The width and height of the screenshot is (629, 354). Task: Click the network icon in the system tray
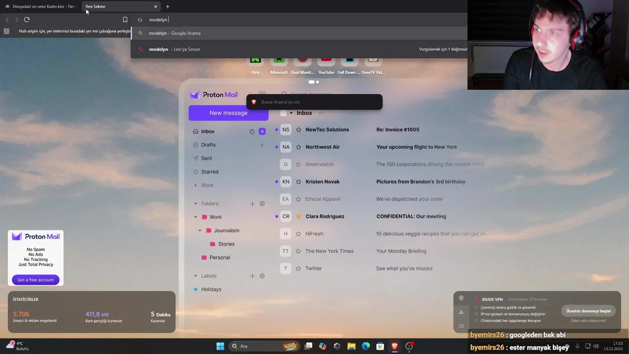(587, 346)
